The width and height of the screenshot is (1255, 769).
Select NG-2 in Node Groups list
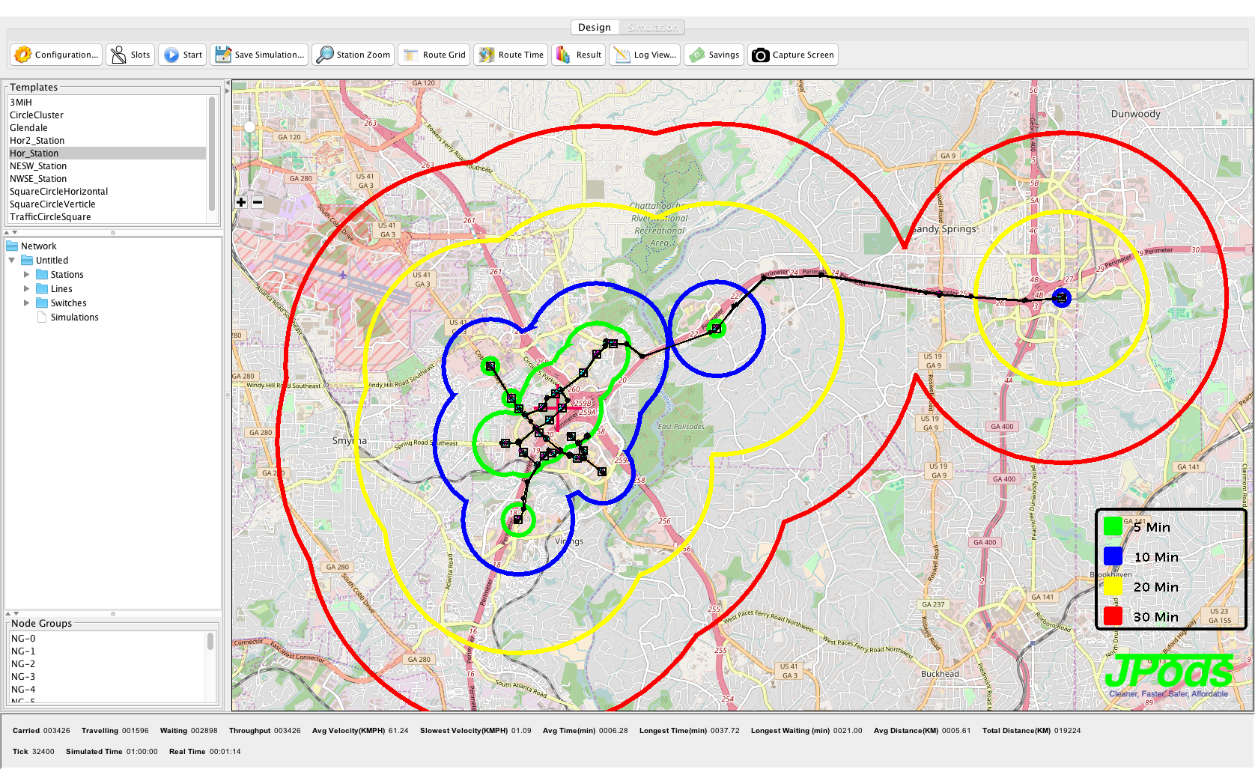point(23,664)
